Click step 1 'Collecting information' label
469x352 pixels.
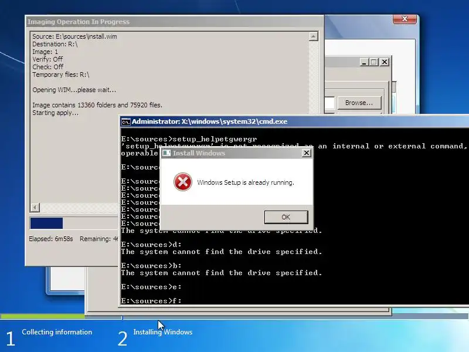[x=57, y=332]
